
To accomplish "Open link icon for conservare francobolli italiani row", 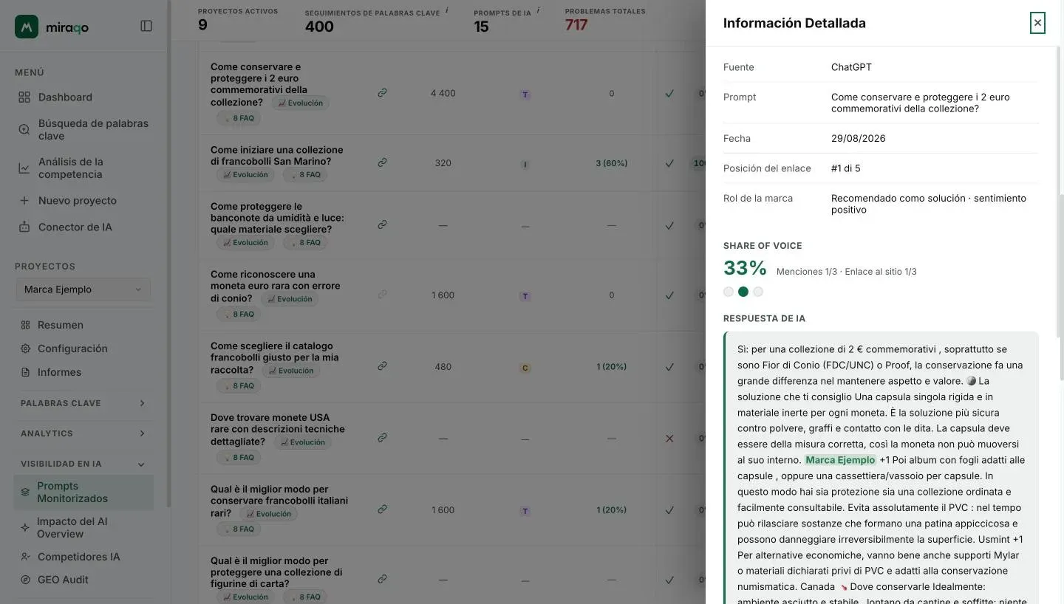I will tap(382, 509).
